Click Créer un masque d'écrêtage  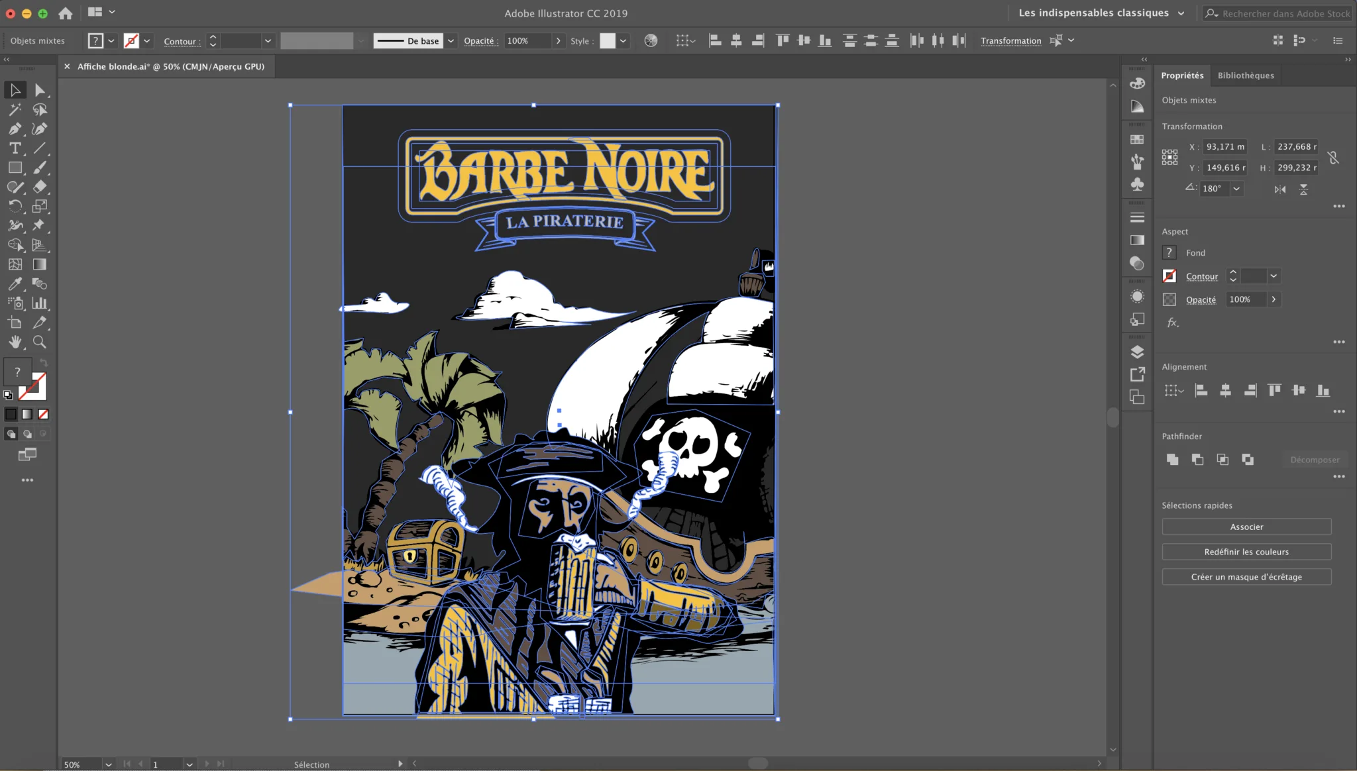coord(1246,577)
